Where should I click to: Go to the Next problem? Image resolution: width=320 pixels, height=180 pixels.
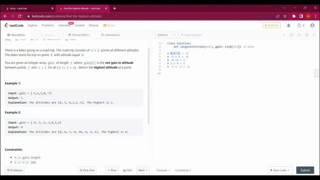[x=143, y=170]
